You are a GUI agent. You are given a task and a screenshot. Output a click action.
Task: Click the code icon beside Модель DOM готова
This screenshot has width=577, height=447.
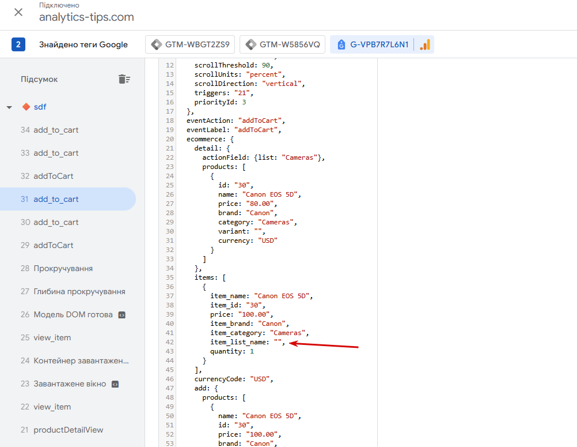pyautogui.click(x=122, y=315)
